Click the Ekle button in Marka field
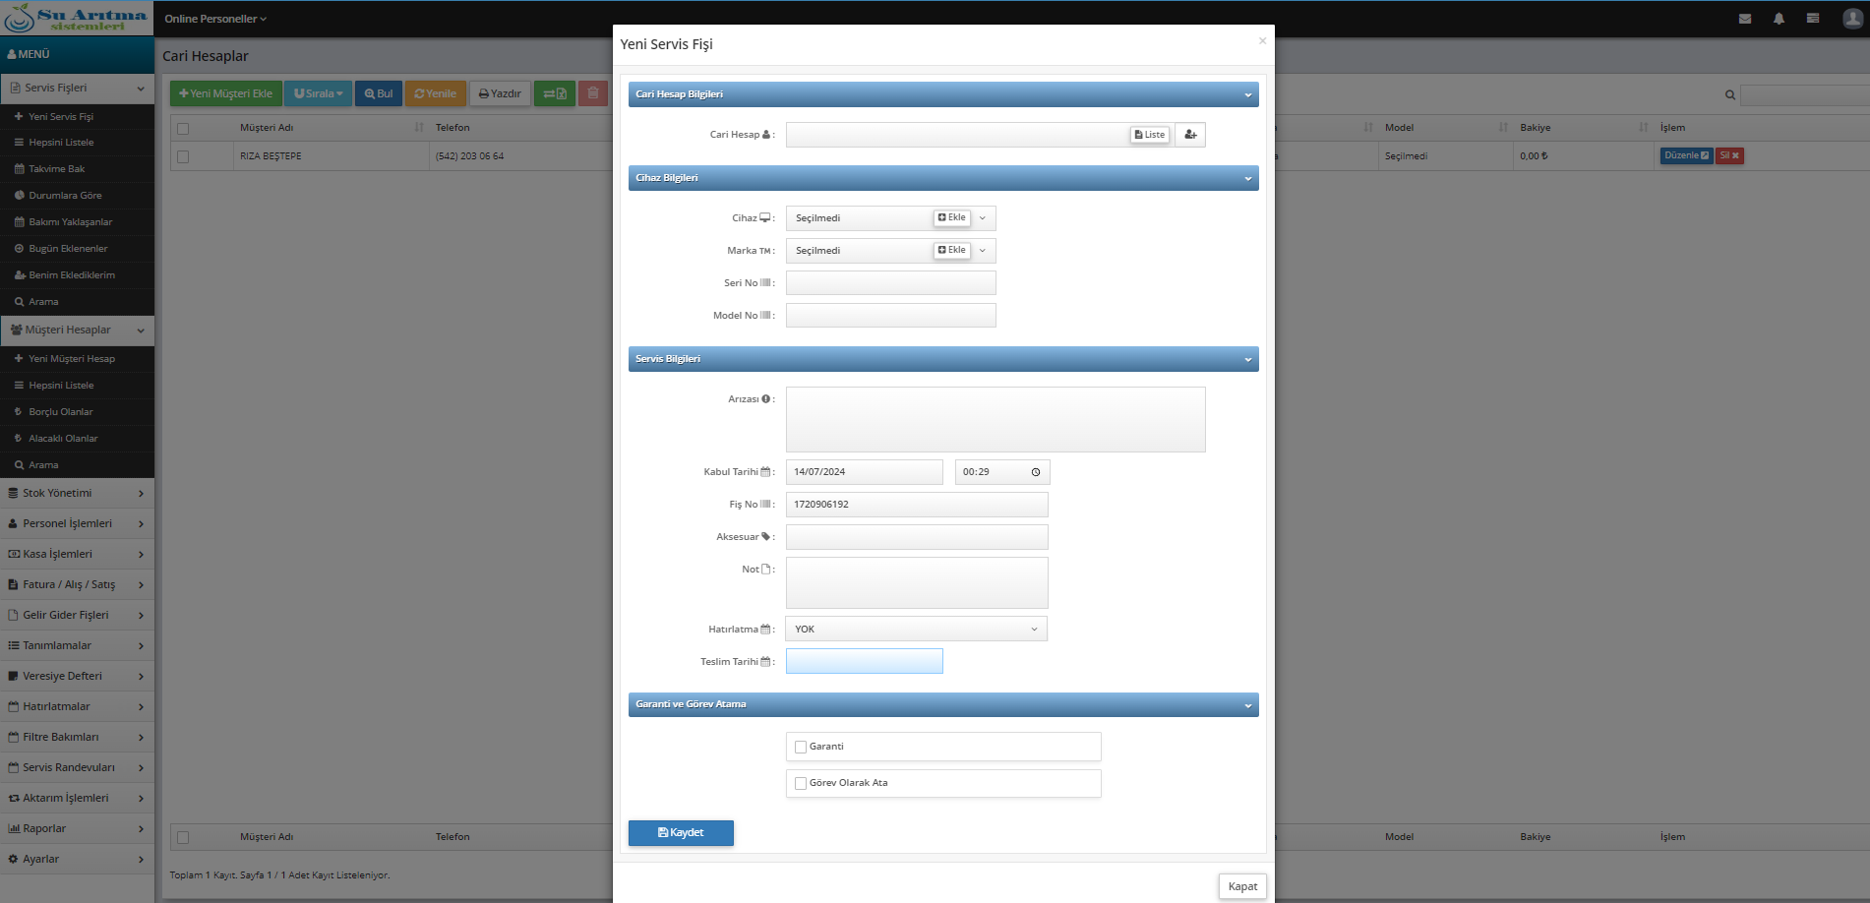1870x903 pixels. 952,251
